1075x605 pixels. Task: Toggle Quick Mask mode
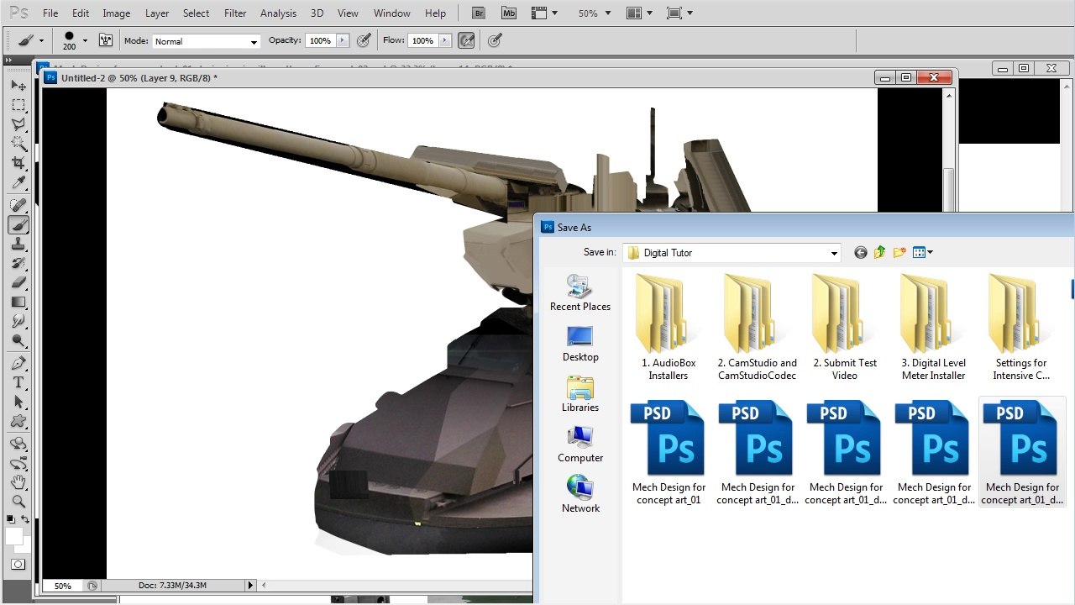[x=18, y=564]
